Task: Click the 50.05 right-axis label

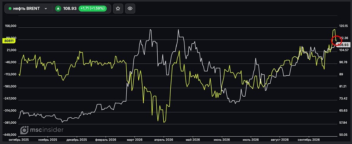Action: pyautogui.click(x=344, y=135)
